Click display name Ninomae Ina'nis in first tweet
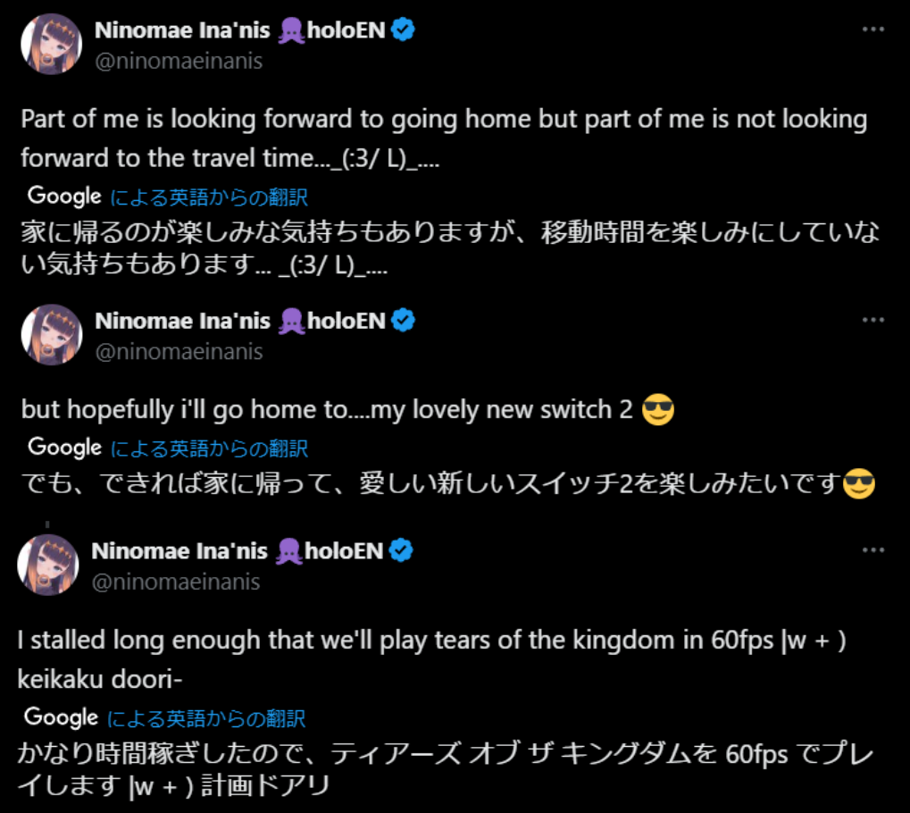 point(182,30)
